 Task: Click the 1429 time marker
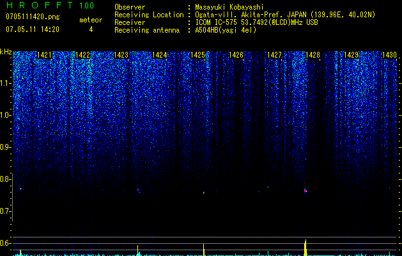pos(352,55)
